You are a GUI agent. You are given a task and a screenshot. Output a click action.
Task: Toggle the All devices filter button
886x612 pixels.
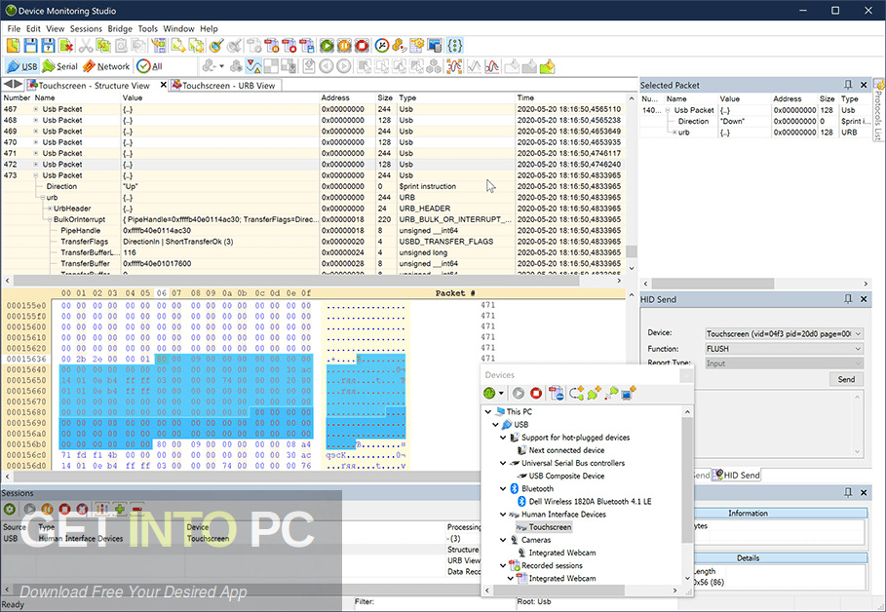[x=150, y=66]
